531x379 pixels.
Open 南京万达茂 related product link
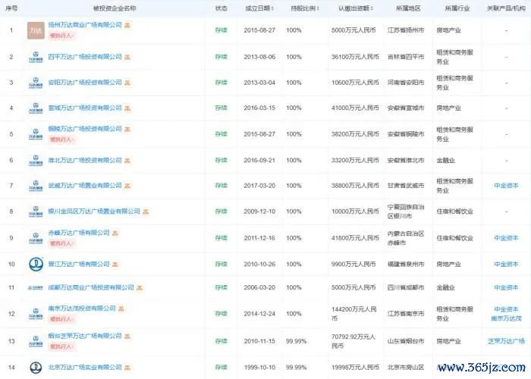pos(506,318)
